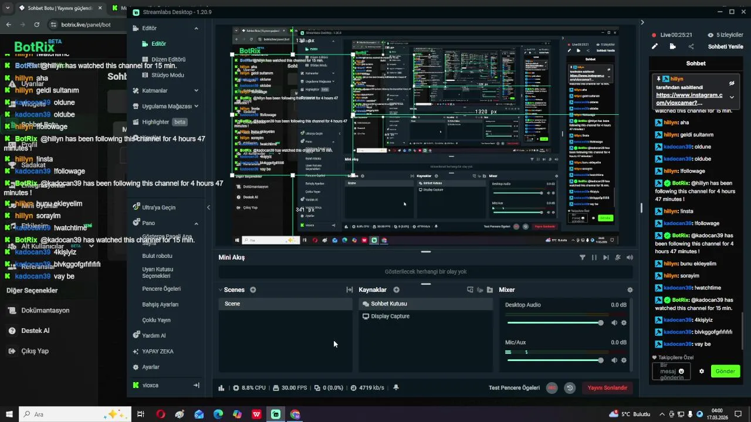This screenshot has height=422, width=751.
Task: Click the share icon in chat header
Action: coord(691,46)
